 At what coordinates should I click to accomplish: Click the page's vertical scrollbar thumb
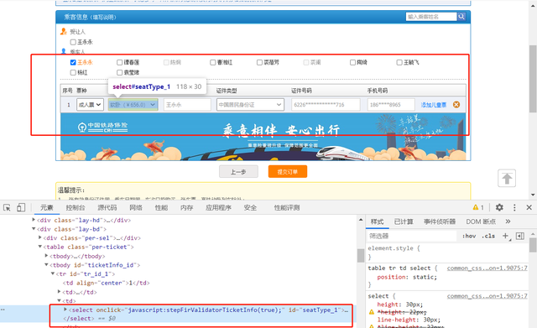click(533, 79)
